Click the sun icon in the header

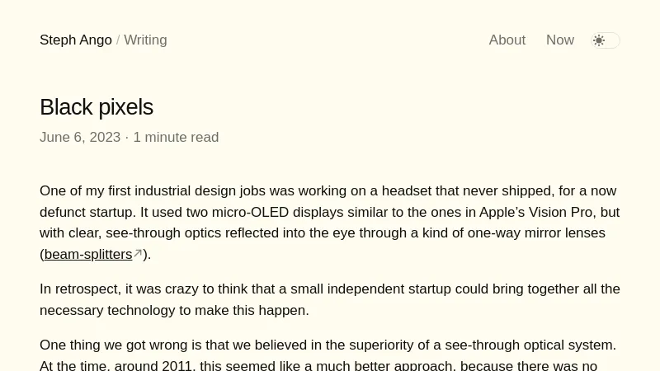click(x=599, y=40)
